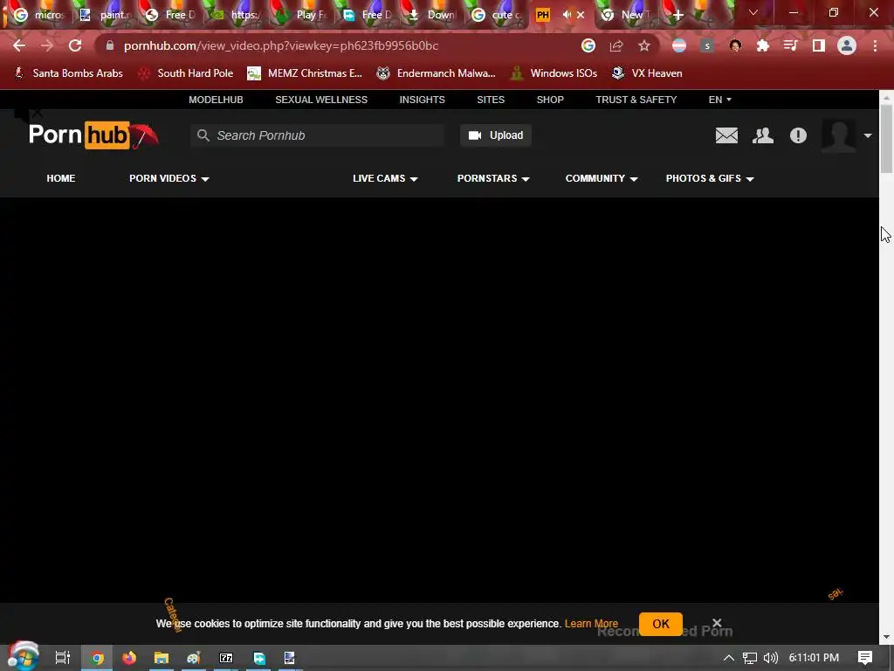Open the Paint palette taskbar icon
This screenshot has height=671, width=894.
click(194, 658)
